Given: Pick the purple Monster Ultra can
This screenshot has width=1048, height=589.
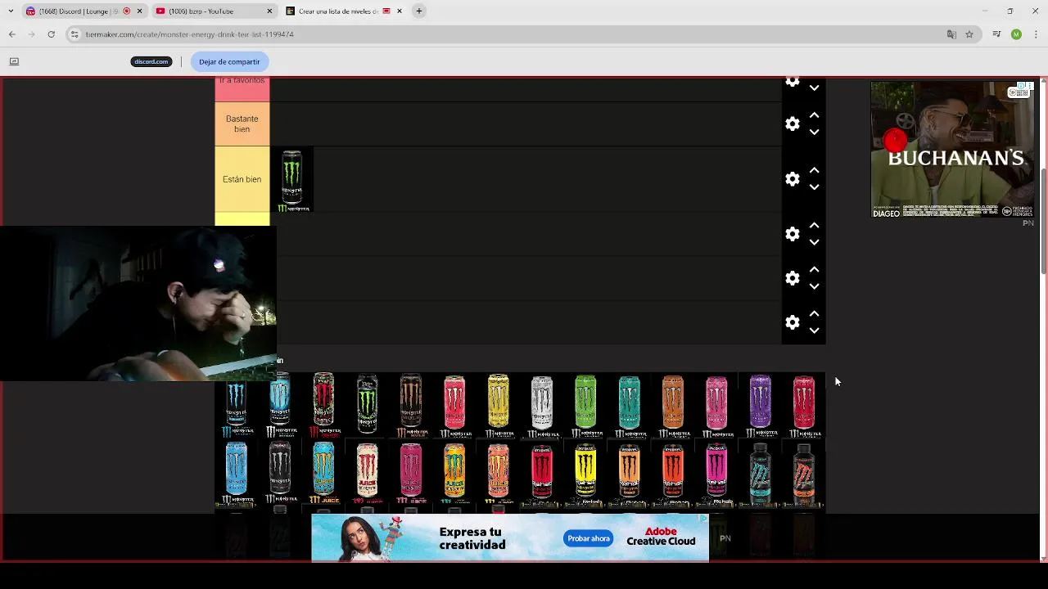Looking at the screenshot, I should point(760,406).
